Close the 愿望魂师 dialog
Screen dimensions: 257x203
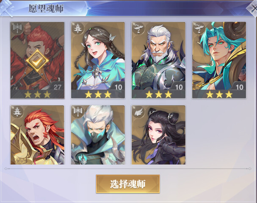[253, 8]
